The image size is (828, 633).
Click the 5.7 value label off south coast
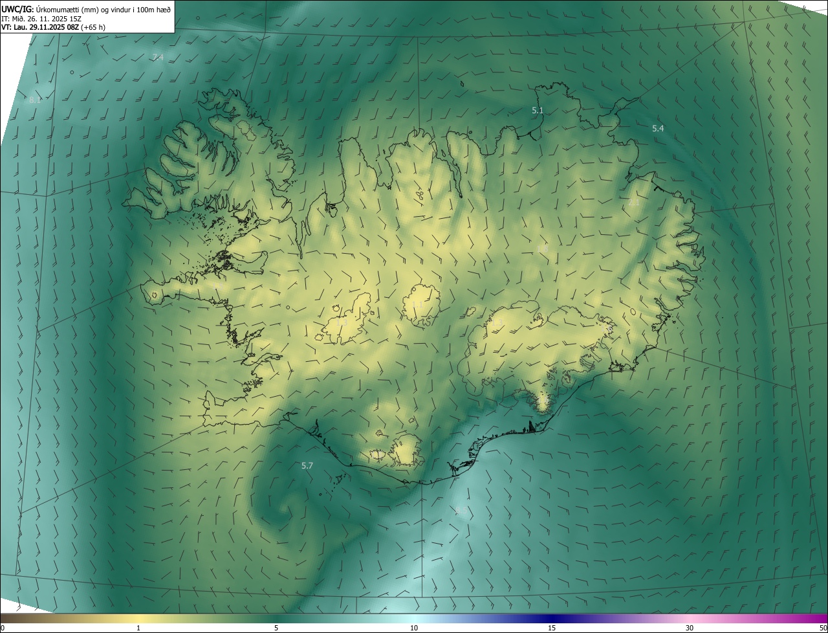[x=307, y=465]
